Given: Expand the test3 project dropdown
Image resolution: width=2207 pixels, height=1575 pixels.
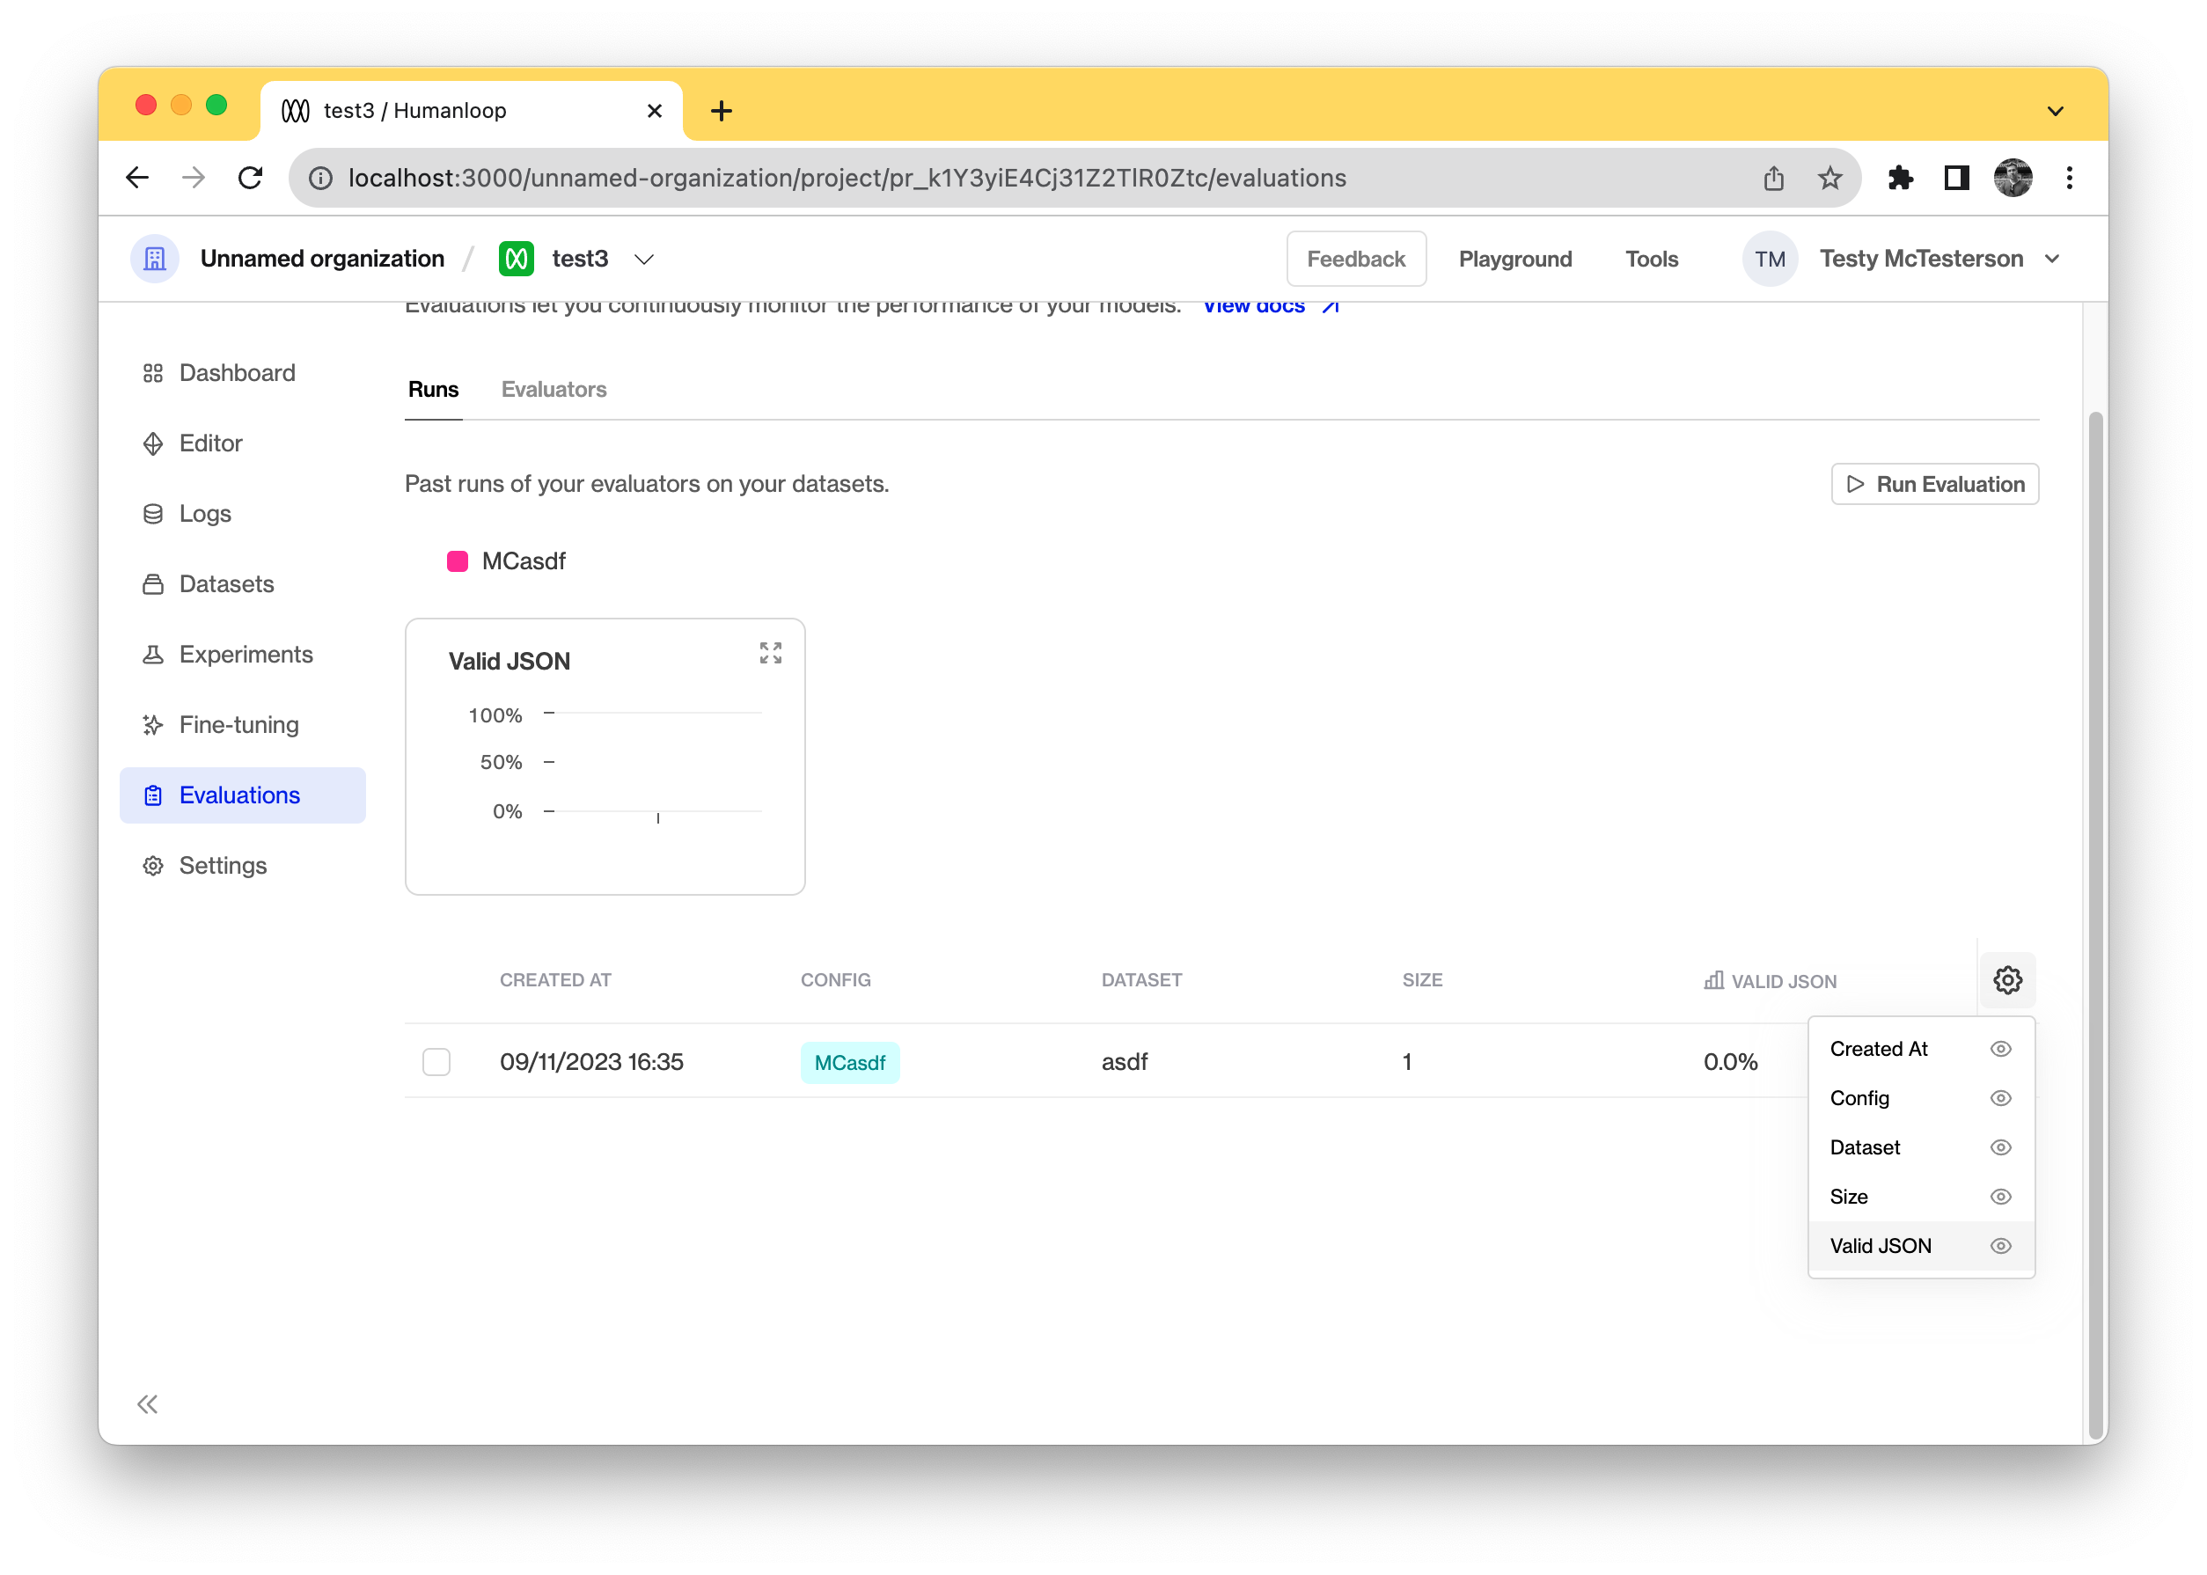Looking at the screenshot, I should coord(644,259).
